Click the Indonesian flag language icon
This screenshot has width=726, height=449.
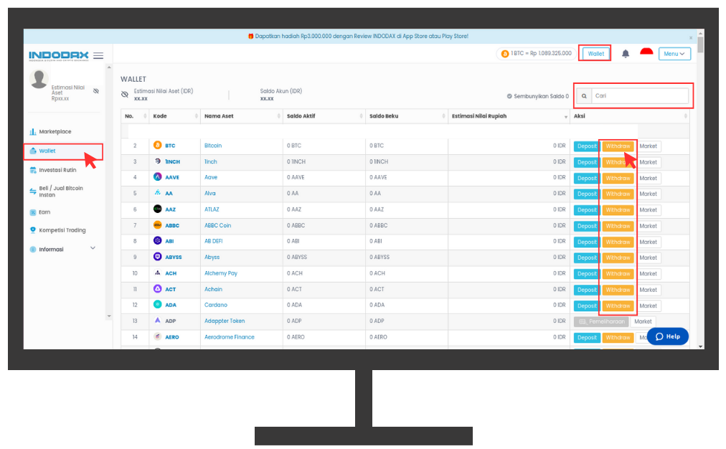(x=646, y=52)
